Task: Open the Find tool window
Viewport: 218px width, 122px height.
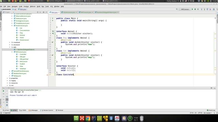Action: tap(6, 110)
